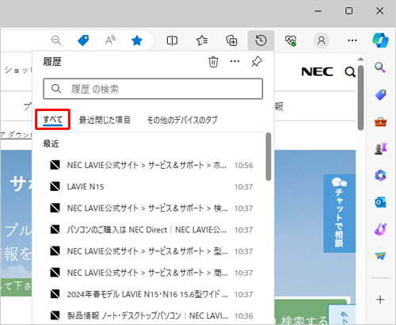Viewport: 396px width, 325px height.
Task: Open Browser essentials heart icon
Action: tap(291, 40)
